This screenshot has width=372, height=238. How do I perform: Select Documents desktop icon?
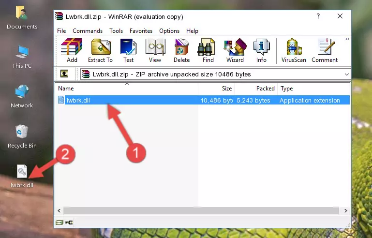(22, 17)
